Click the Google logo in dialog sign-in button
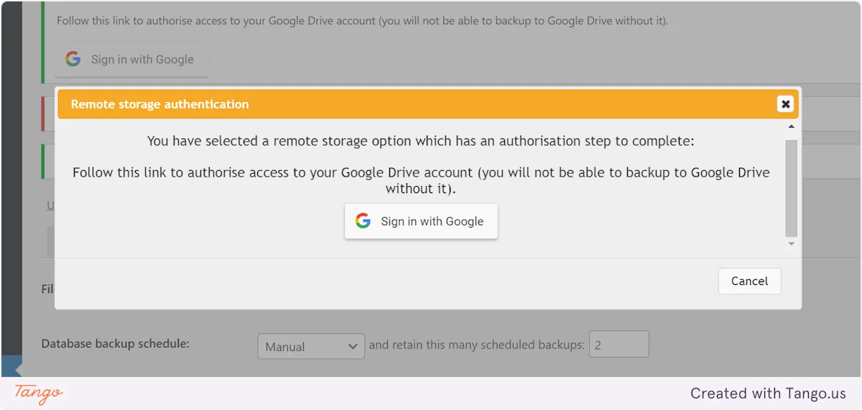Screen dimensions: 862x410 pyautogui.click(x=363, y=221)
